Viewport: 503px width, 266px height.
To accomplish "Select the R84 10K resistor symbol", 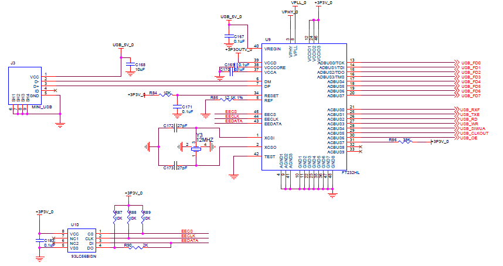I will click(166, 95).
